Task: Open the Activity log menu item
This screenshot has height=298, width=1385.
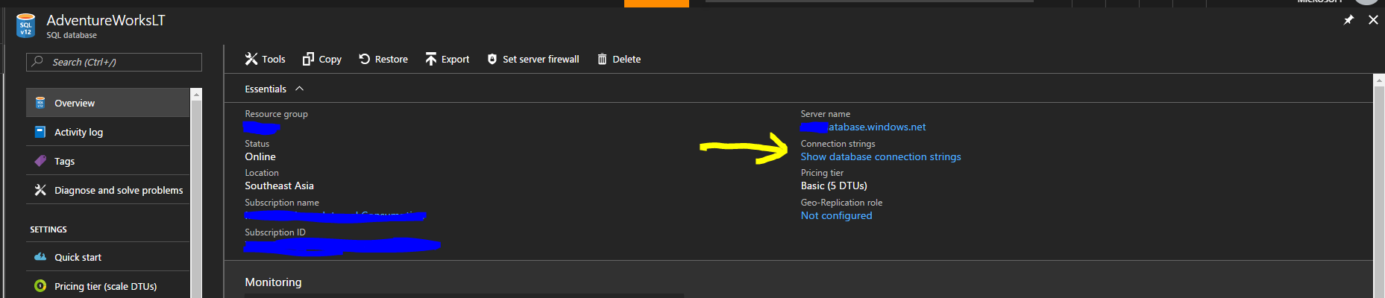Action: click(x=108, y=132)
